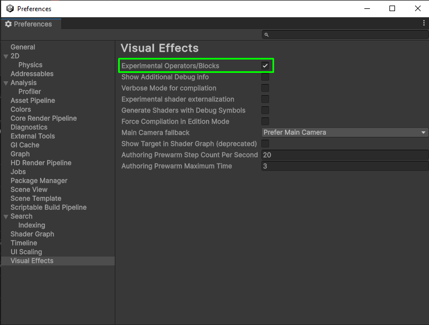Toggle Verbose Mode for compilation checkbox

265,88
